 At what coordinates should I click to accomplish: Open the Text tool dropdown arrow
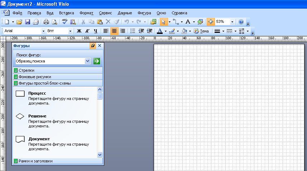coord(194,22)
